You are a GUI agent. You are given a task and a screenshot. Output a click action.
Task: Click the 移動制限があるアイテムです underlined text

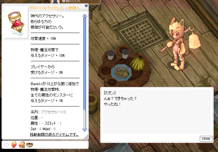click(54, 134)
